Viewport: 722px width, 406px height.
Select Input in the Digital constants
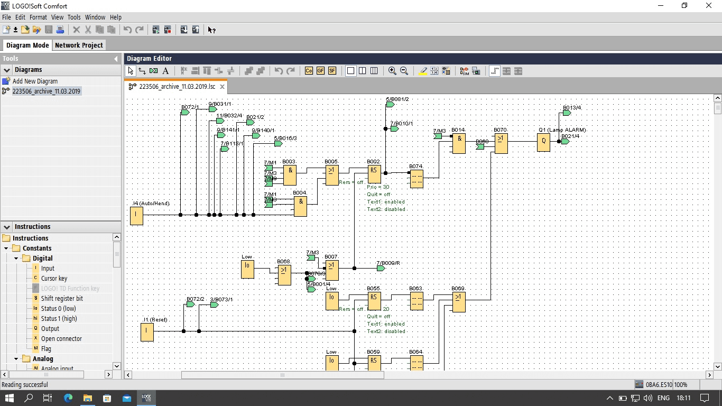click(48, 269)
